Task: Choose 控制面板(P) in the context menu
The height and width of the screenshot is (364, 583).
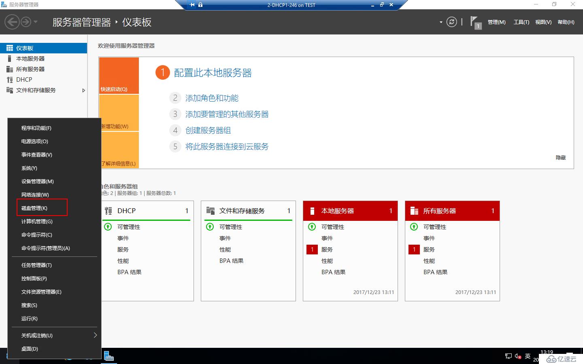Action: (54, 279)
